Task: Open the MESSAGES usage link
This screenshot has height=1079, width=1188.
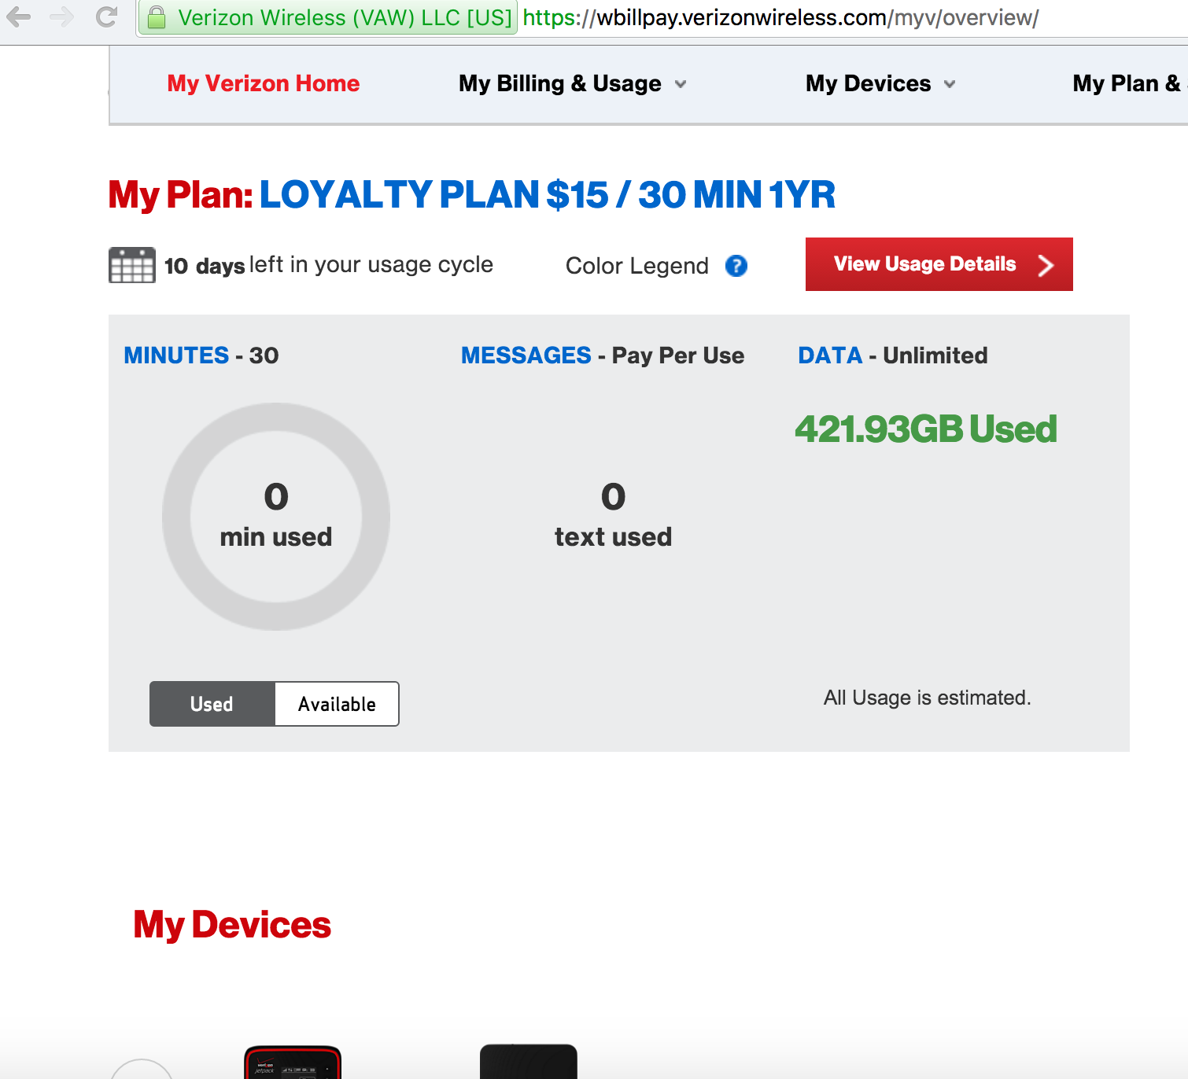Action: click(x=526, y=355)
